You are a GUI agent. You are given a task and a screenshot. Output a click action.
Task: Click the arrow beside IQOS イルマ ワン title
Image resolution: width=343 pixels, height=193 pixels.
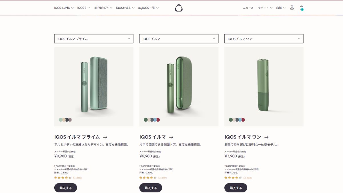click(x=266, y=137)
